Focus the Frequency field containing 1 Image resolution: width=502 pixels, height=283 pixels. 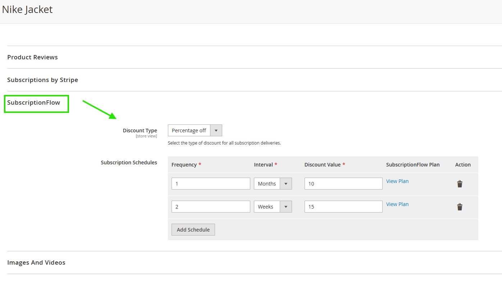coord(211,184)
